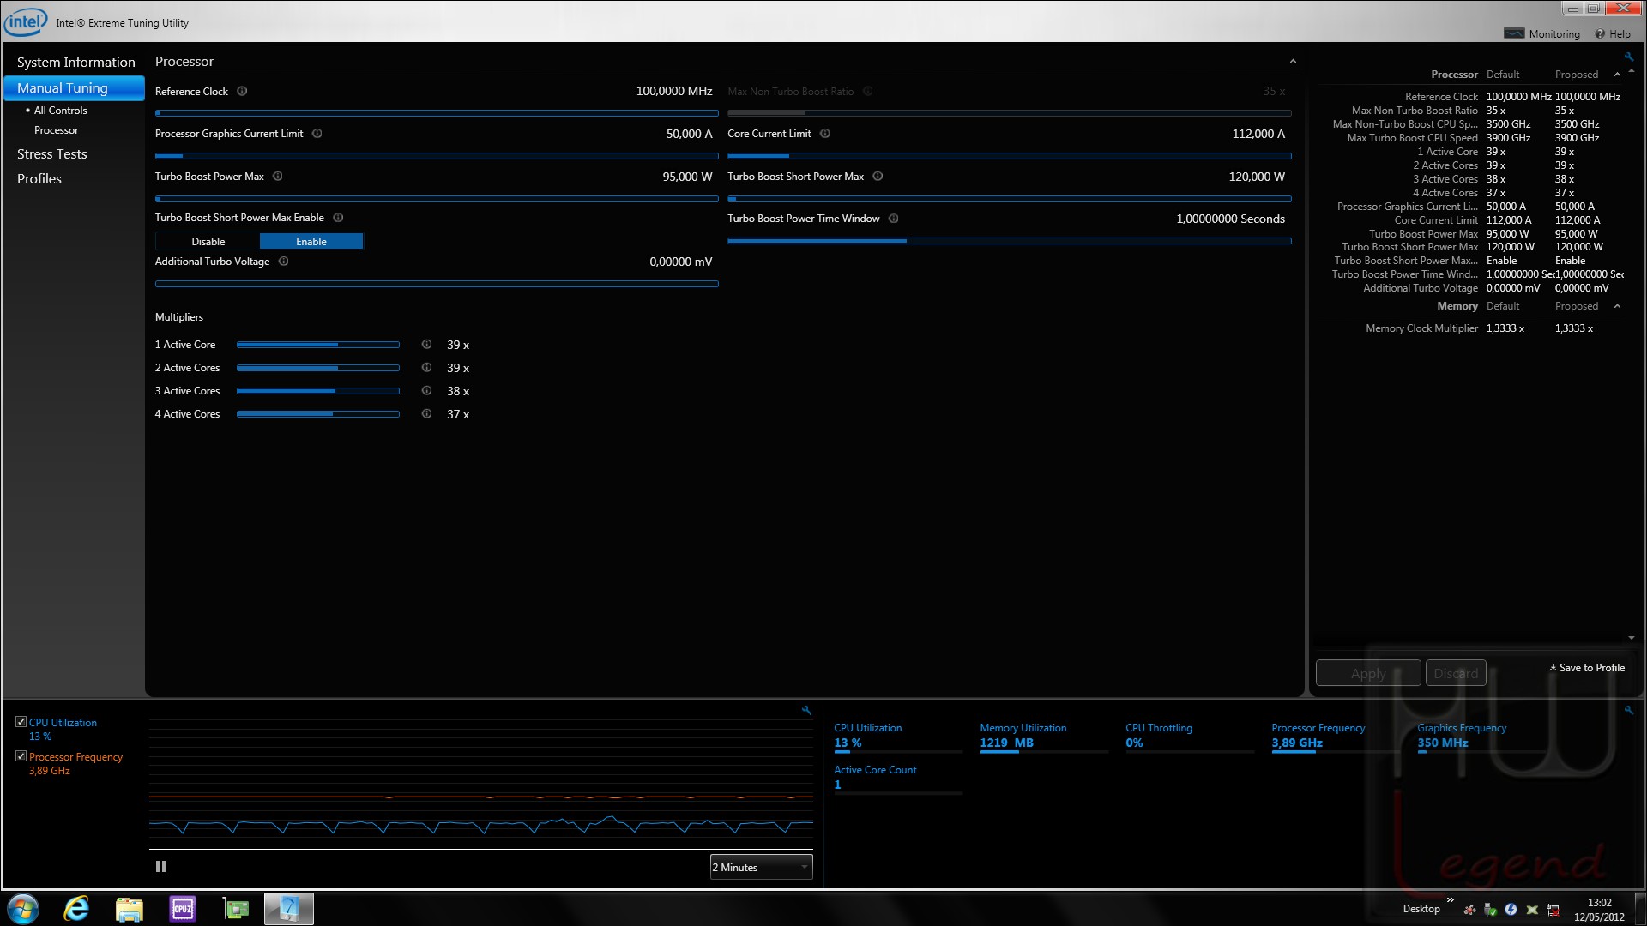Click info icon beside Processor Graphics Current Limit

click(317, 134)
